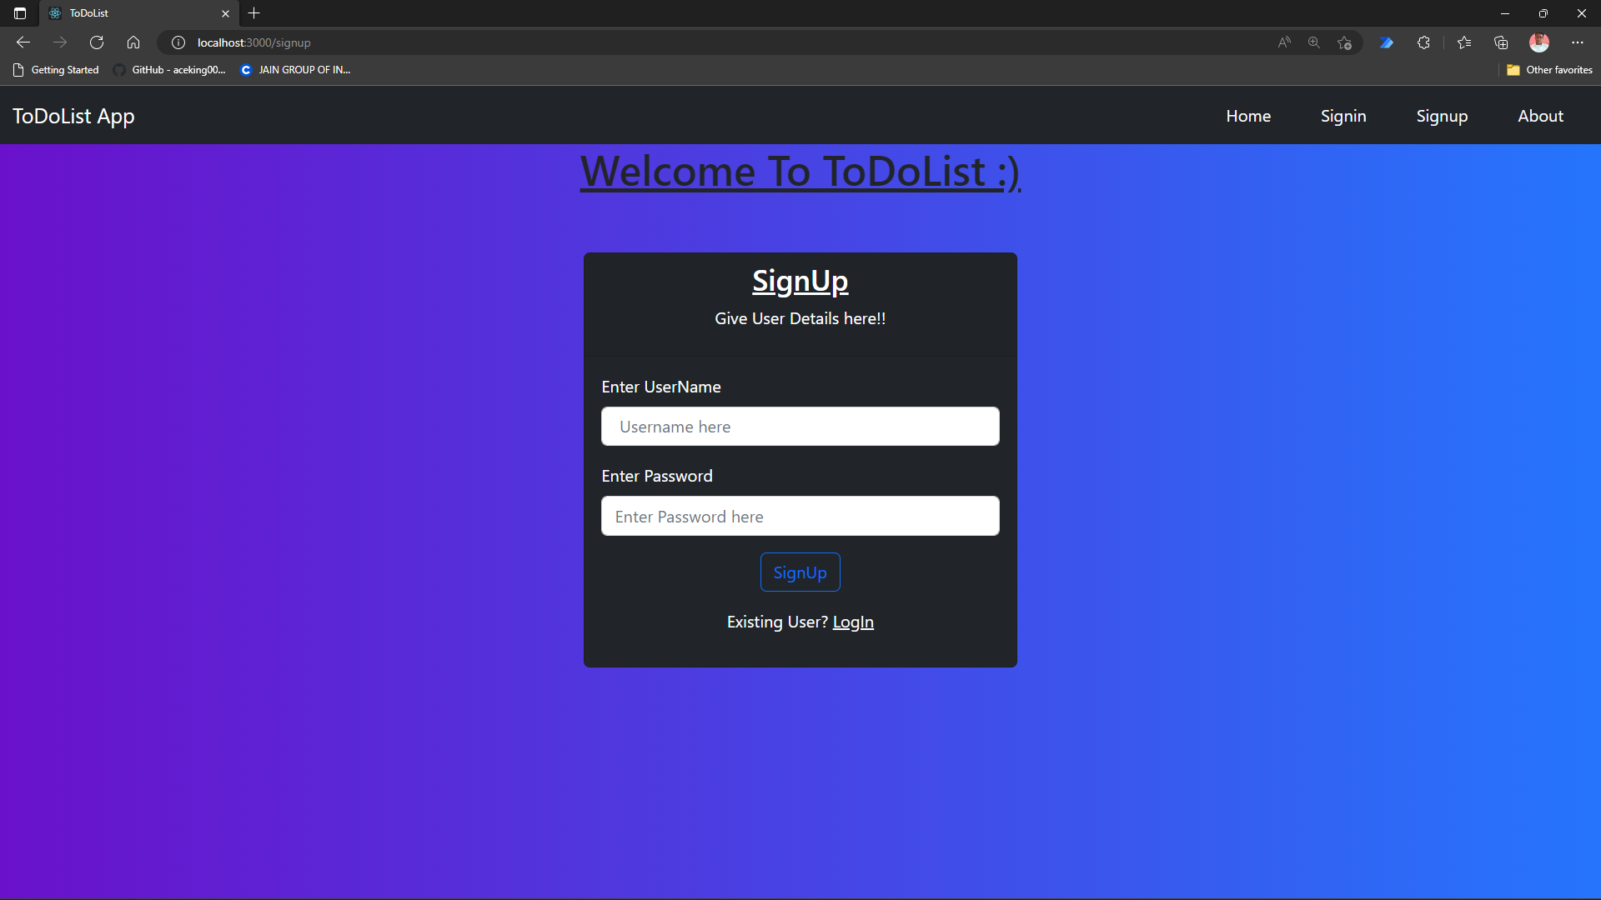The height and width of the screenshot is (900, 1601).
Task: Open the zoom magnifier icon in address bar
Action: point(1314,42)
